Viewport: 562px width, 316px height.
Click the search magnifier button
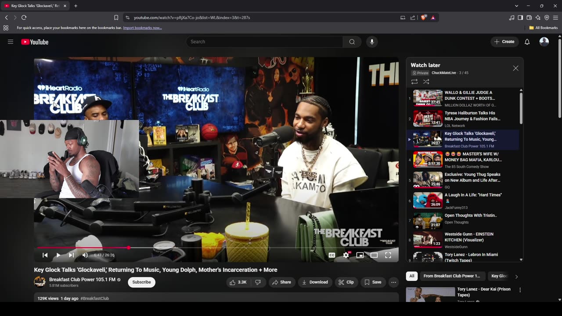(x=352, y=42)
